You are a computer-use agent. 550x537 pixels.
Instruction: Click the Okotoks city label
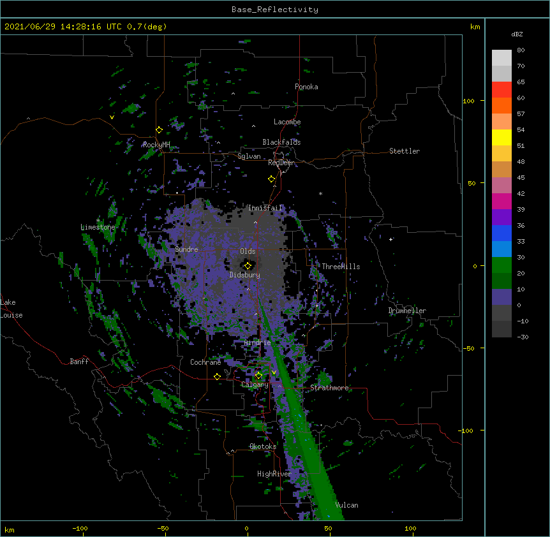click(x=263, y=446)
